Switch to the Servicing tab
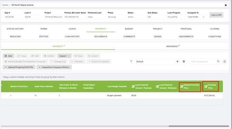The height and width of the screenshot is (129, 232). coord(15,36)
